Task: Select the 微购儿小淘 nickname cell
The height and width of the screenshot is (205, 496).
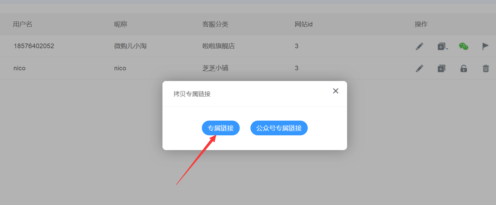Action: (130, 46)
